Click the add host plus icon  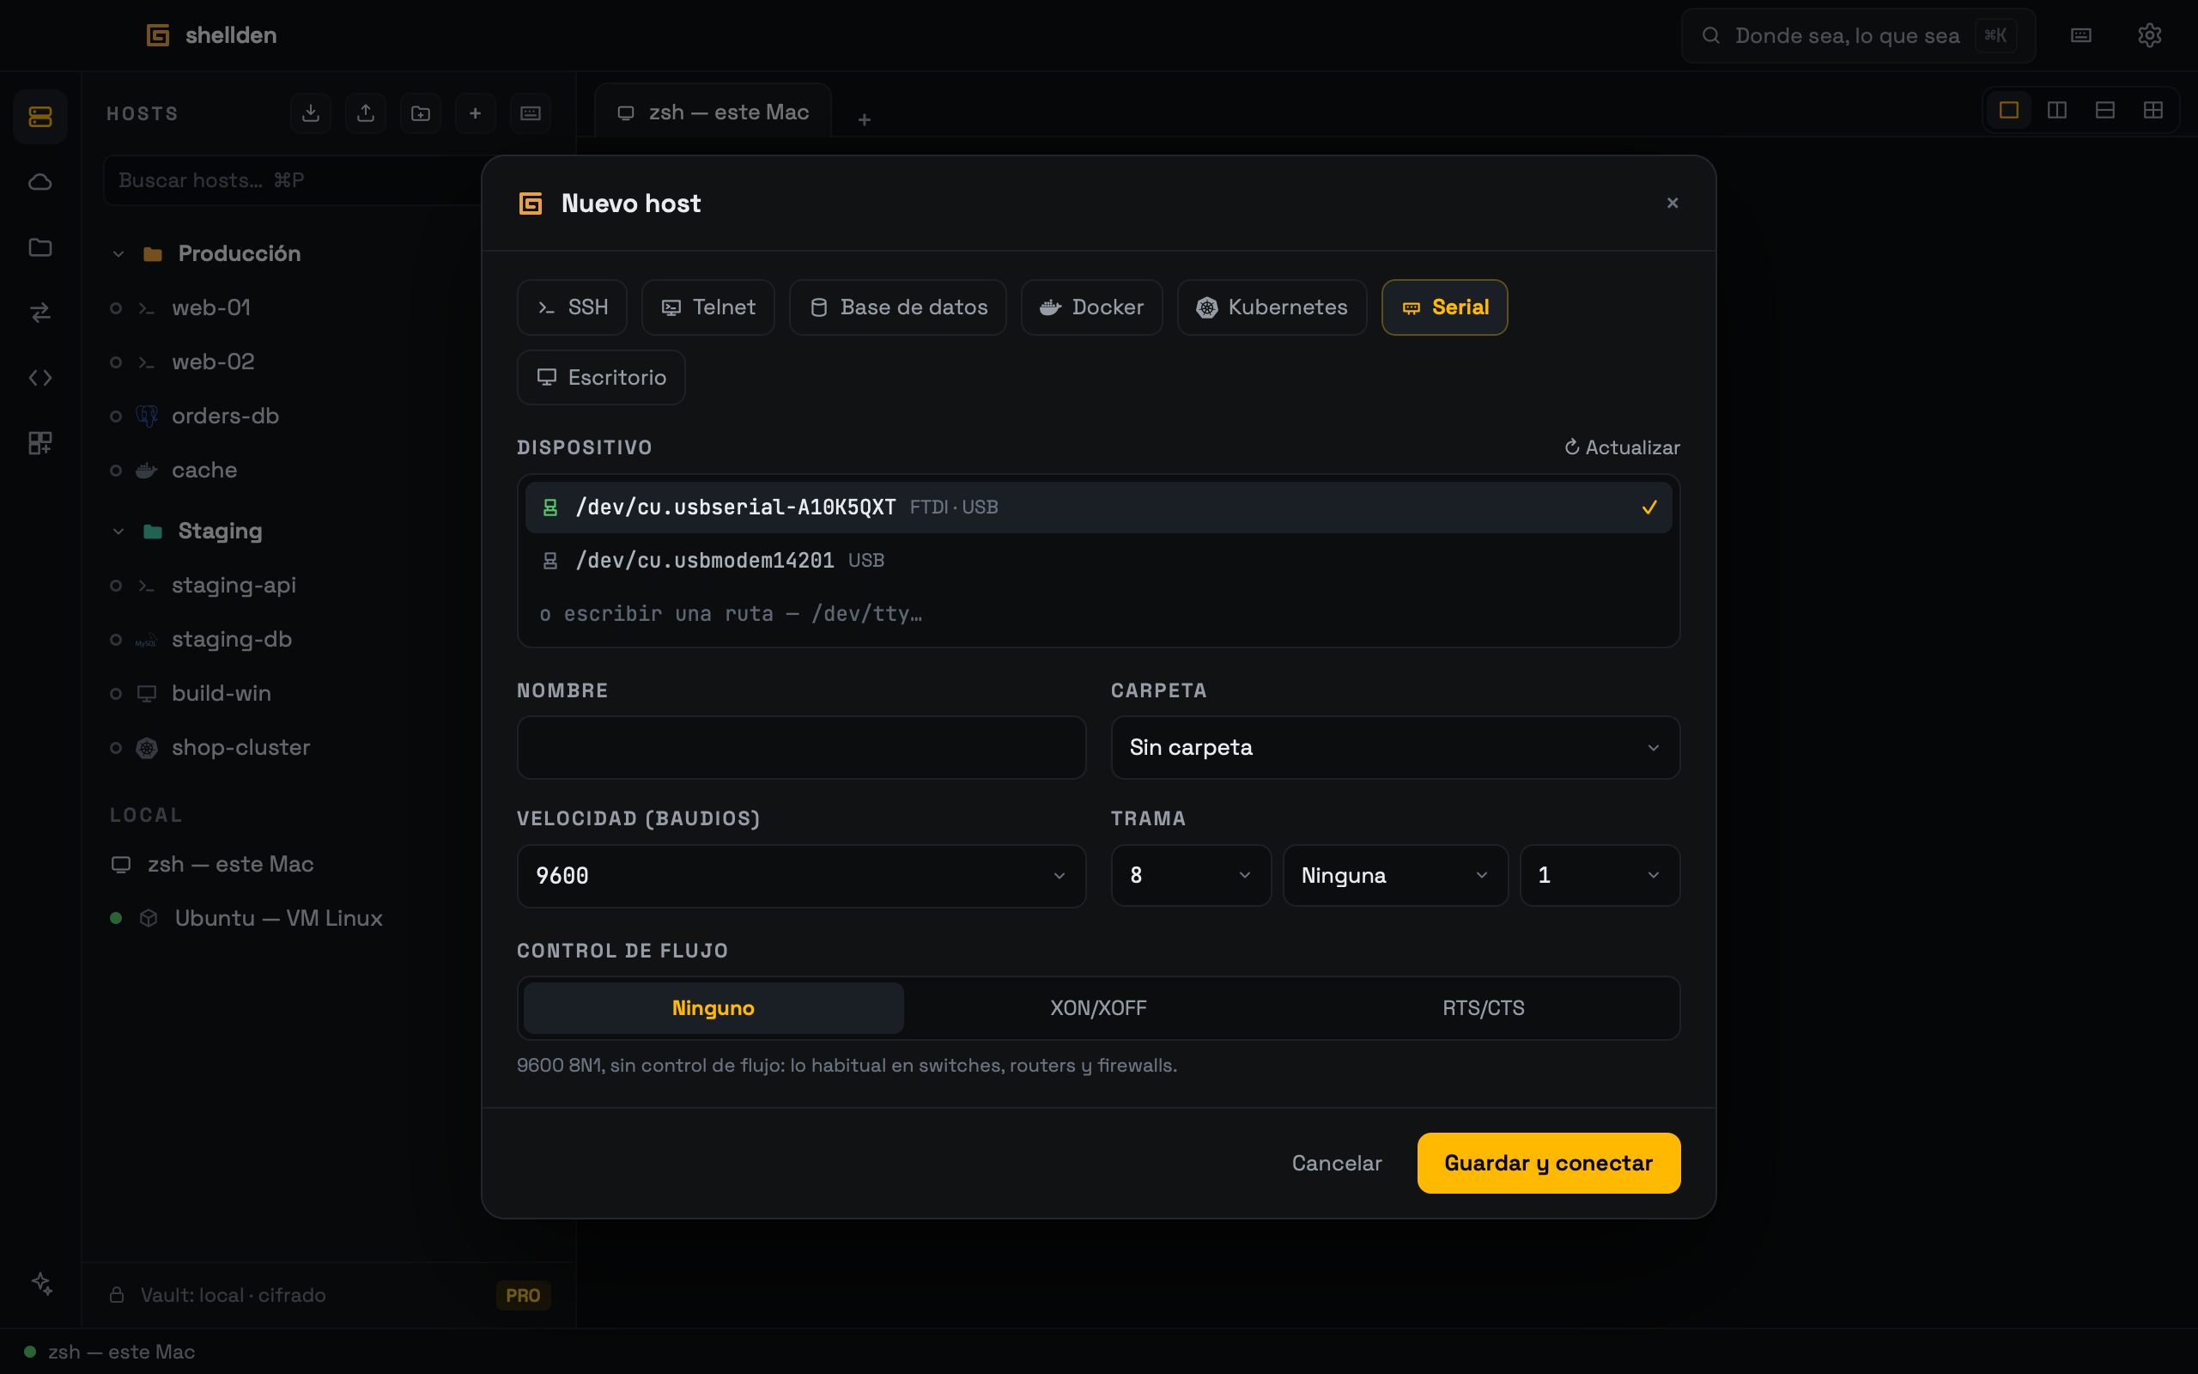[x=475, y=112]
